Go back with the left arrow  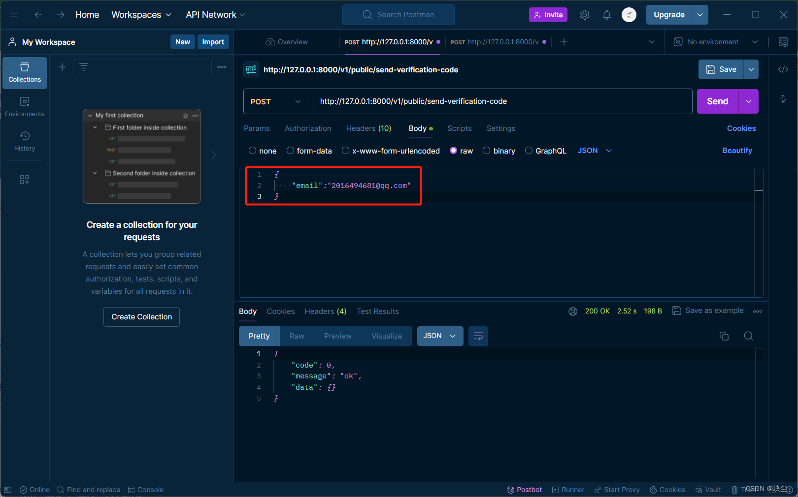38,15
